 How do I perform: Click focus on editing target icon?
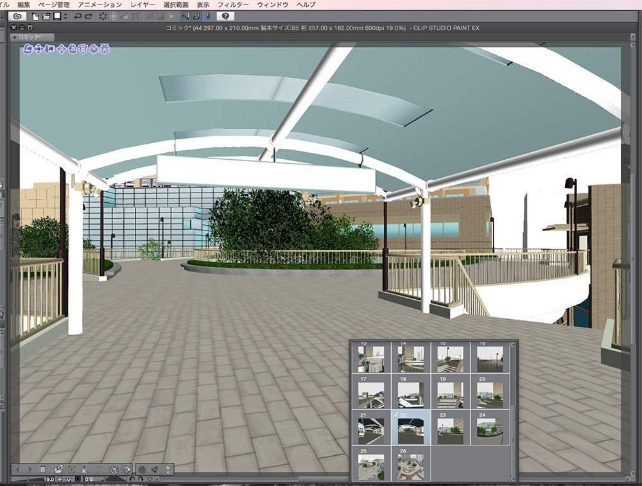(x=72, y=469)
